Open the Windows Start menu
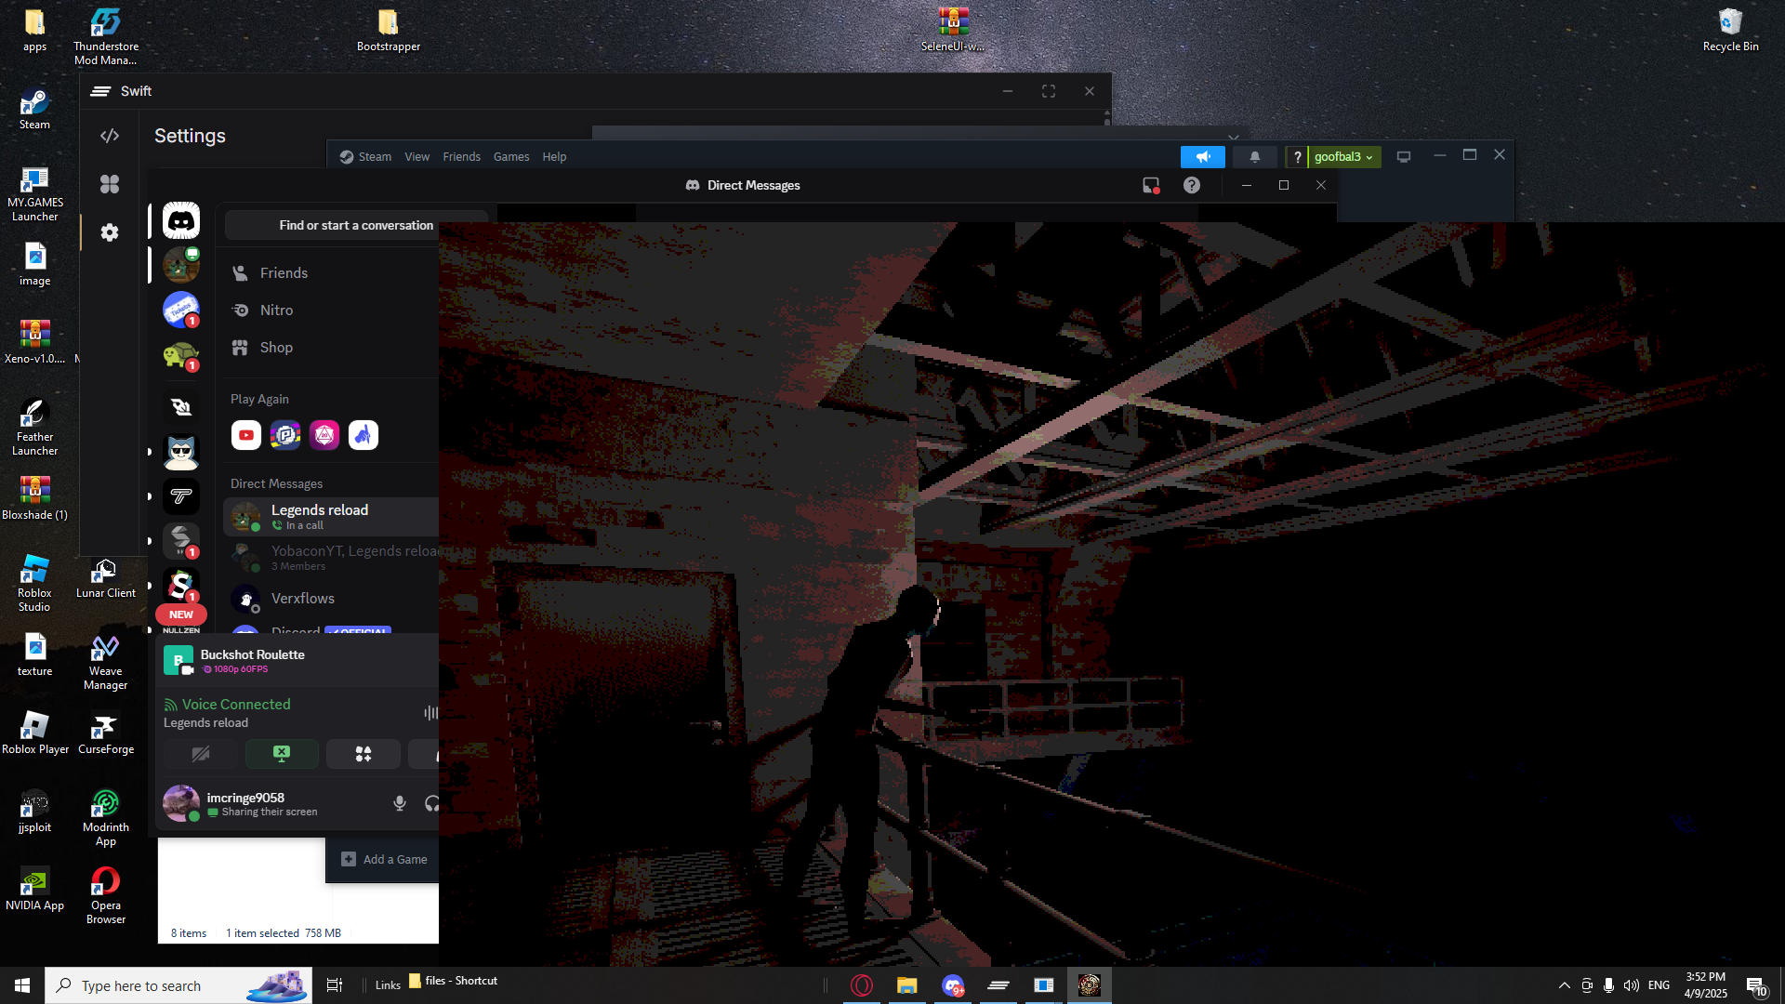Viewport: 1785px width, 1004px height. tap(22, 985)
